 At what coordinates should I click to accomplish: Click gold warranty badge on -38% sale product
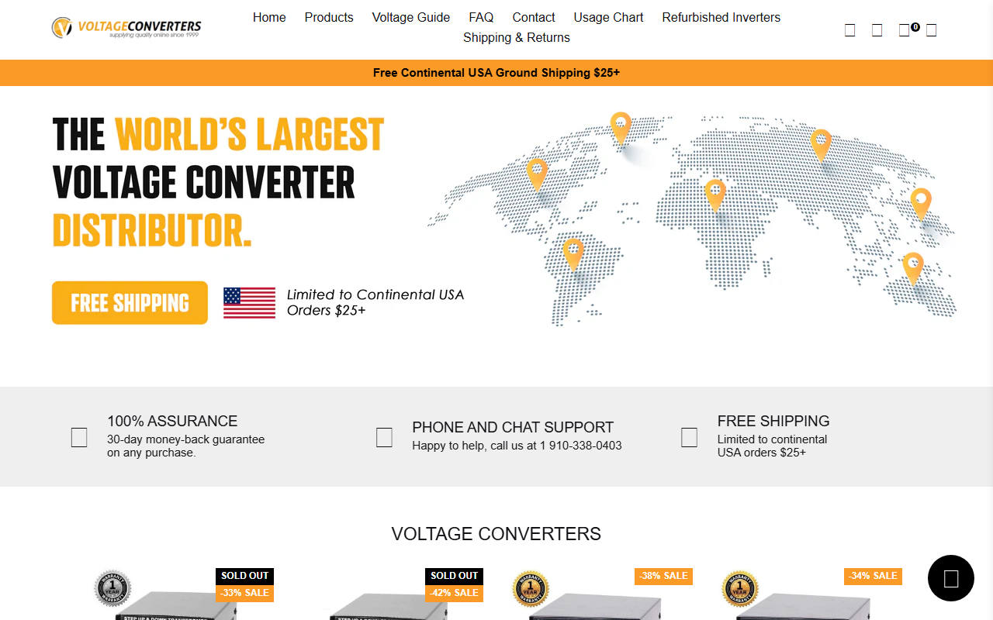pos(531,588)
